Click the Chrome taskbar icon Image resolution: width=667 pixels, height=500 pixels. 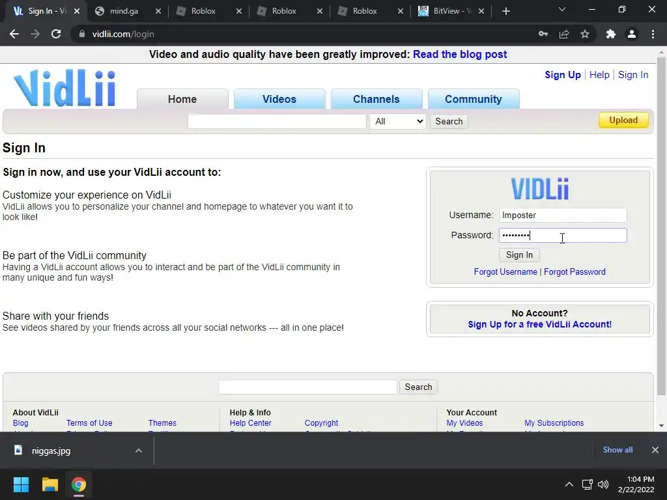79,484
